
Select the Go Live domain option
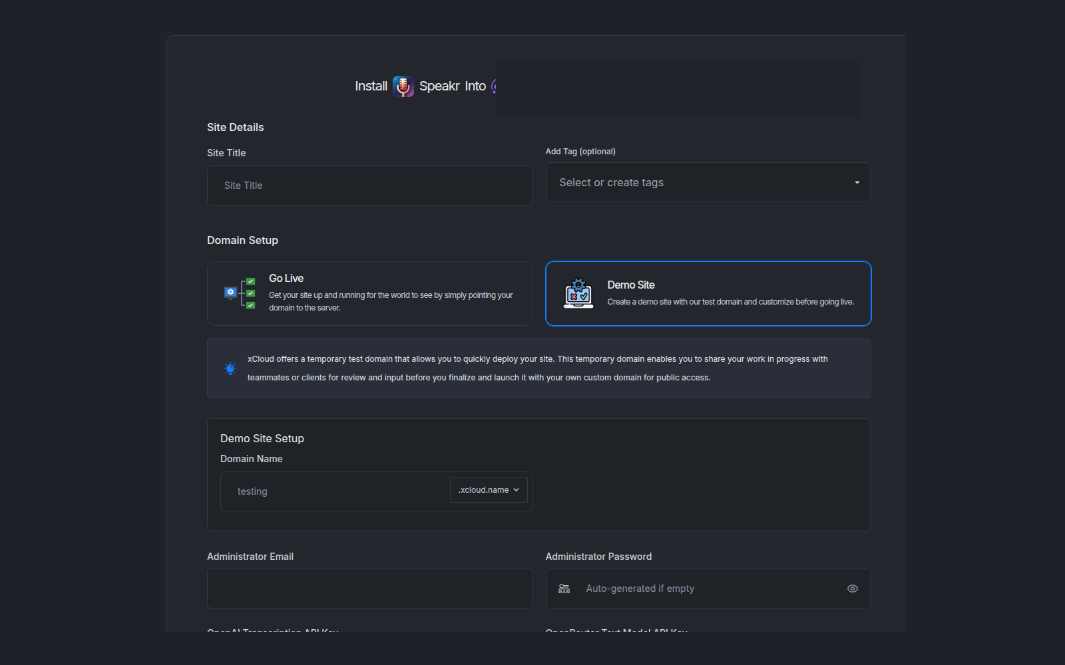[x=369, y=293]
